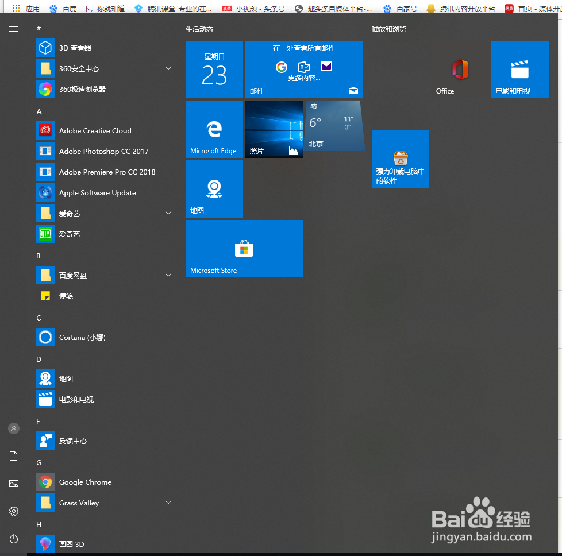
Task: Open Apple Software Update
Action: click(x=104, y=193)
